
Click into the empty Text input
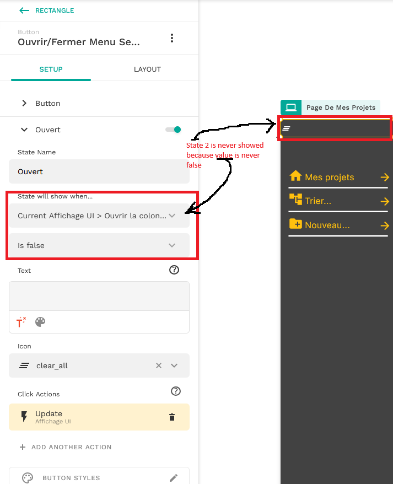(x=99, y=296)
